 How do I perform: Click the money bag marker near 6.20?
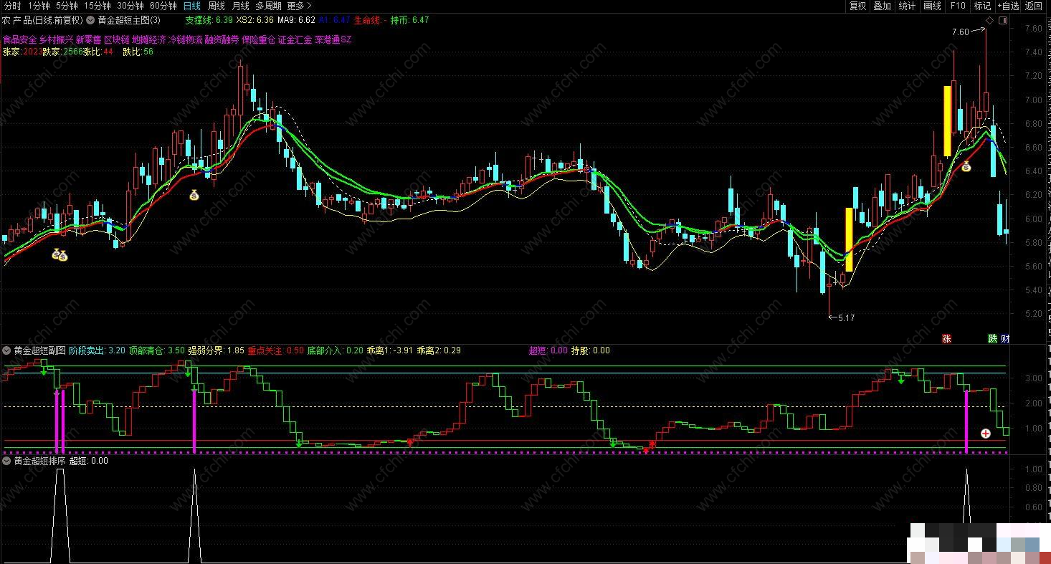click(x=194, y=194)
